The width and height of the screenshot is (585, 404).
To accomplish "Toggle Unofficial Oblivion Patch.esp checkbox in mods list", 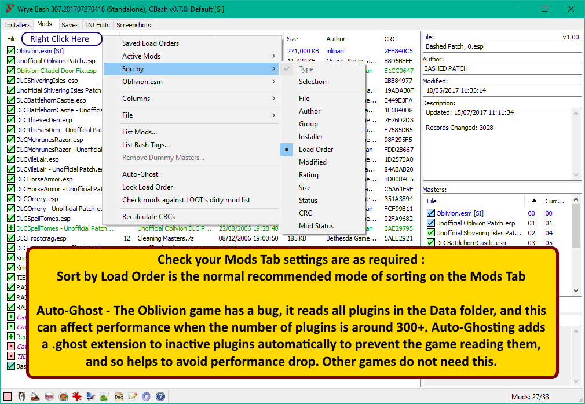I will pos(11,60).
